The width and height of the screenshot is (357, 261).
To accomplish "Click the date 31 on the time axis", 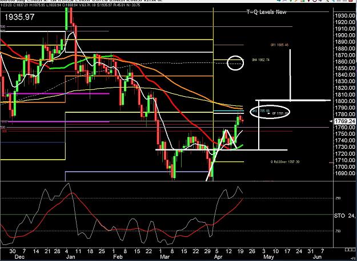I will 311,251.
